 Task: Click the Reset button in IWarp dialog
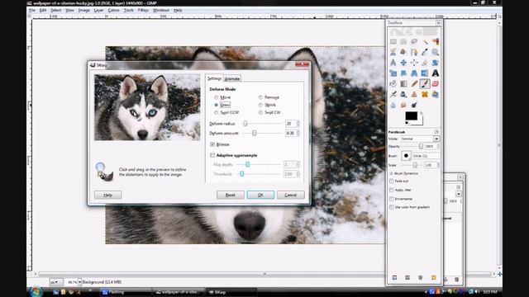231,195
